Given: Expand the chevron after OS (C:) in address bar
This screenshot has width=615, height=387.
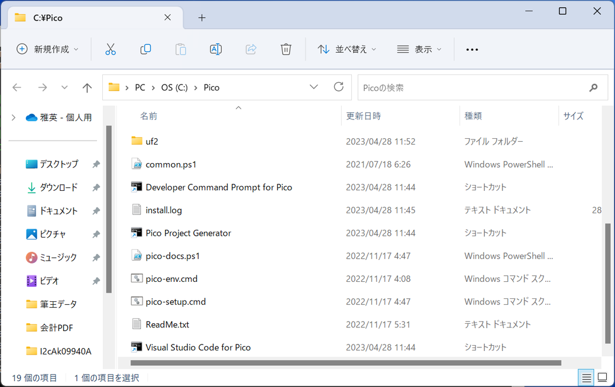Looking at the screenshot, I should [x=196, y=88].
